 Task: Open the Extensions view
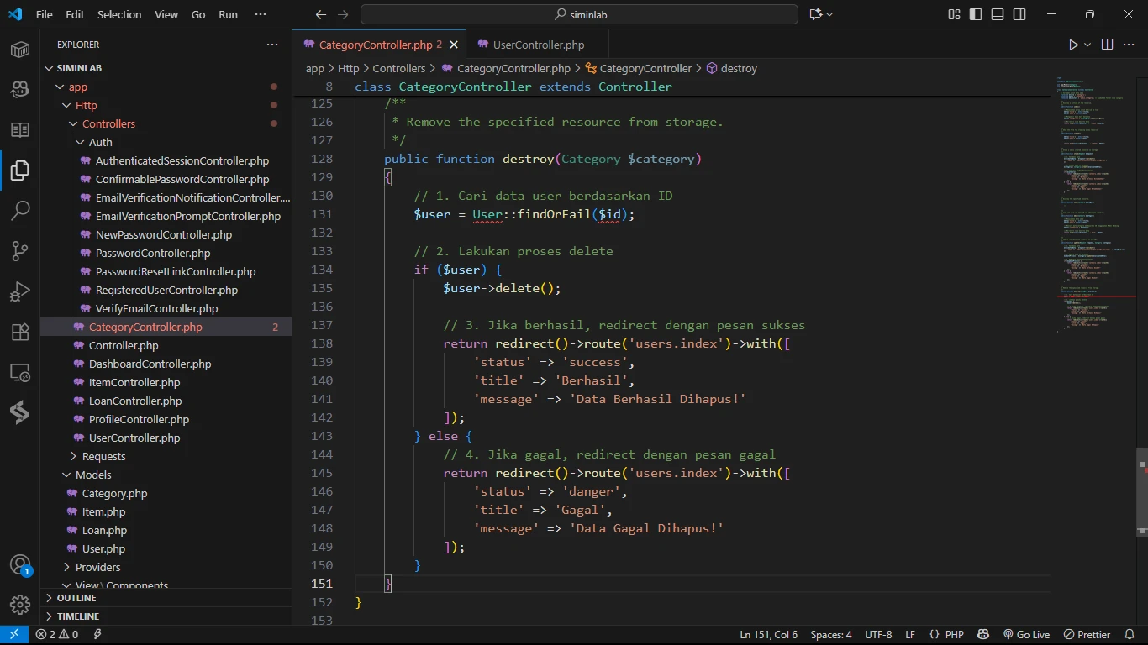(20, 332)
